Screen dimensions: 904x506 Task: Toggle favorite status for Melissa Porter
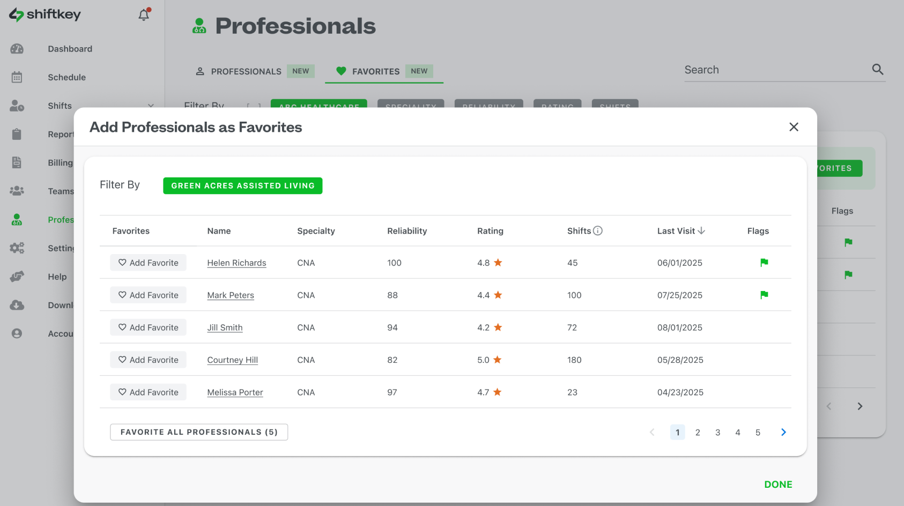[x=148, y=392]
